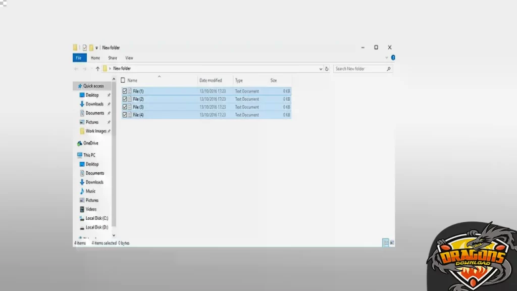Open the address bar history dropdown

[x=321, y=69]
